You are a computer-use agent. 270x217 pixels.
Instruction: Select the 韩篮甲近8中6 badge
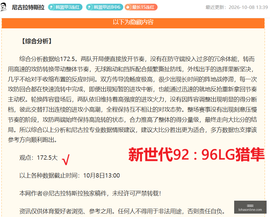(104, 7)
